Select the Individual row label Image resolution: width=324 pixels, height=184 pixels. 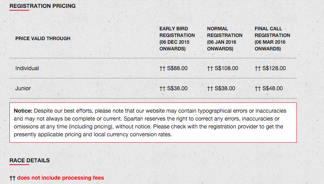click(27, 68)
